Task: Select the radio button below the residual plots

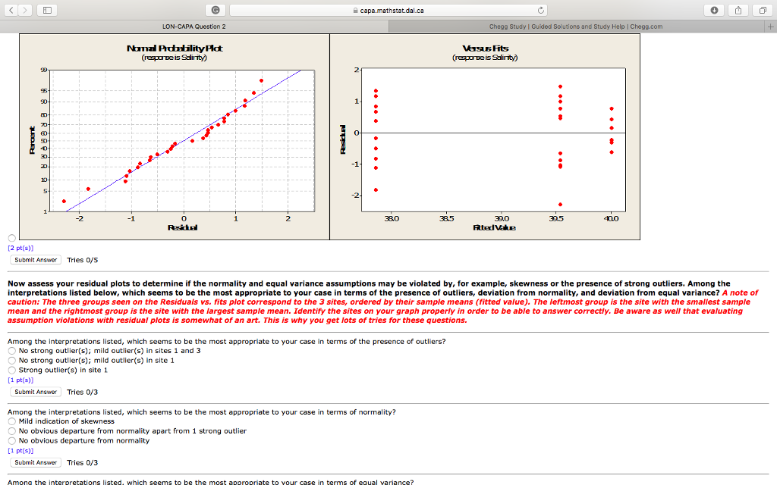Action: point(11,238)
